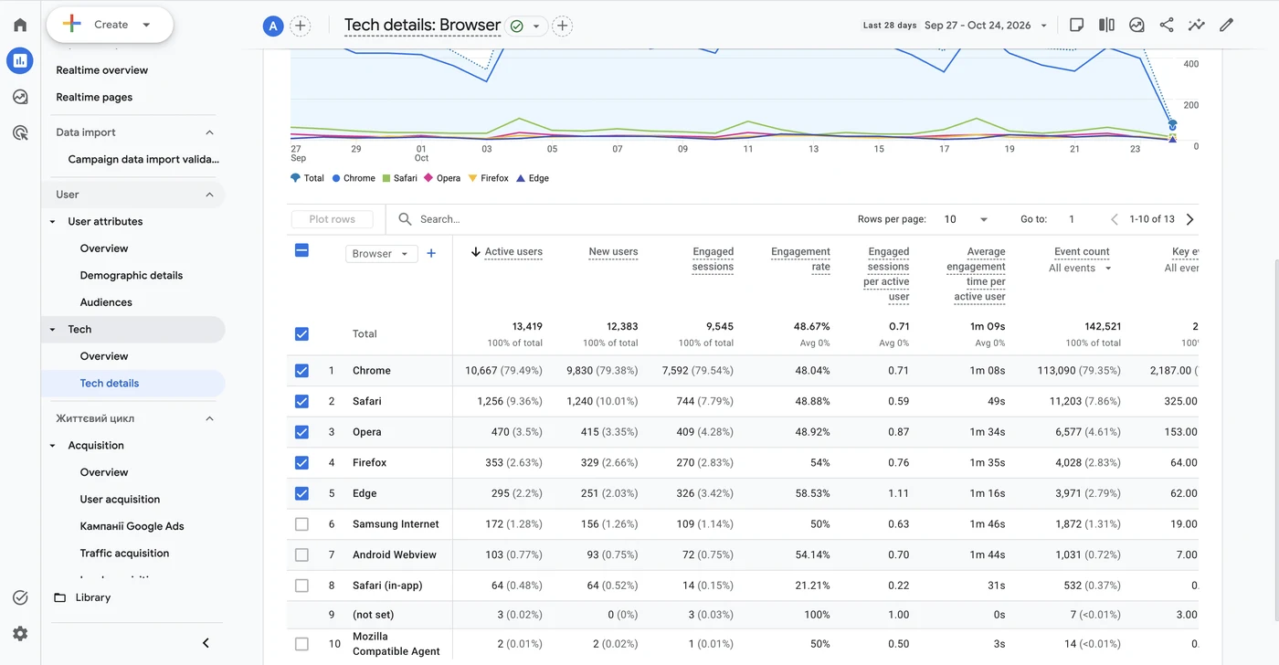The height and width of the screenshot is (665, 1279).
Task: Click the compare columns icon in toolbar
Action: 1106,25
